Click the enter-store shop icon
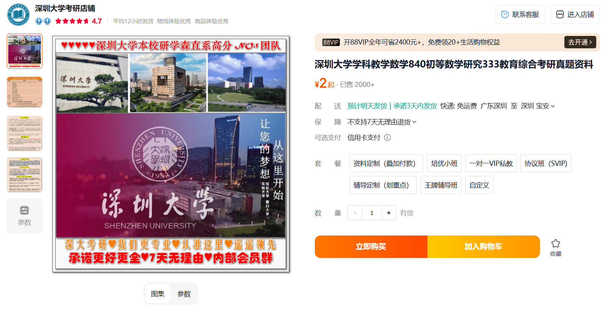The width and height of the screenshot is (603, 310). point(560,15)
